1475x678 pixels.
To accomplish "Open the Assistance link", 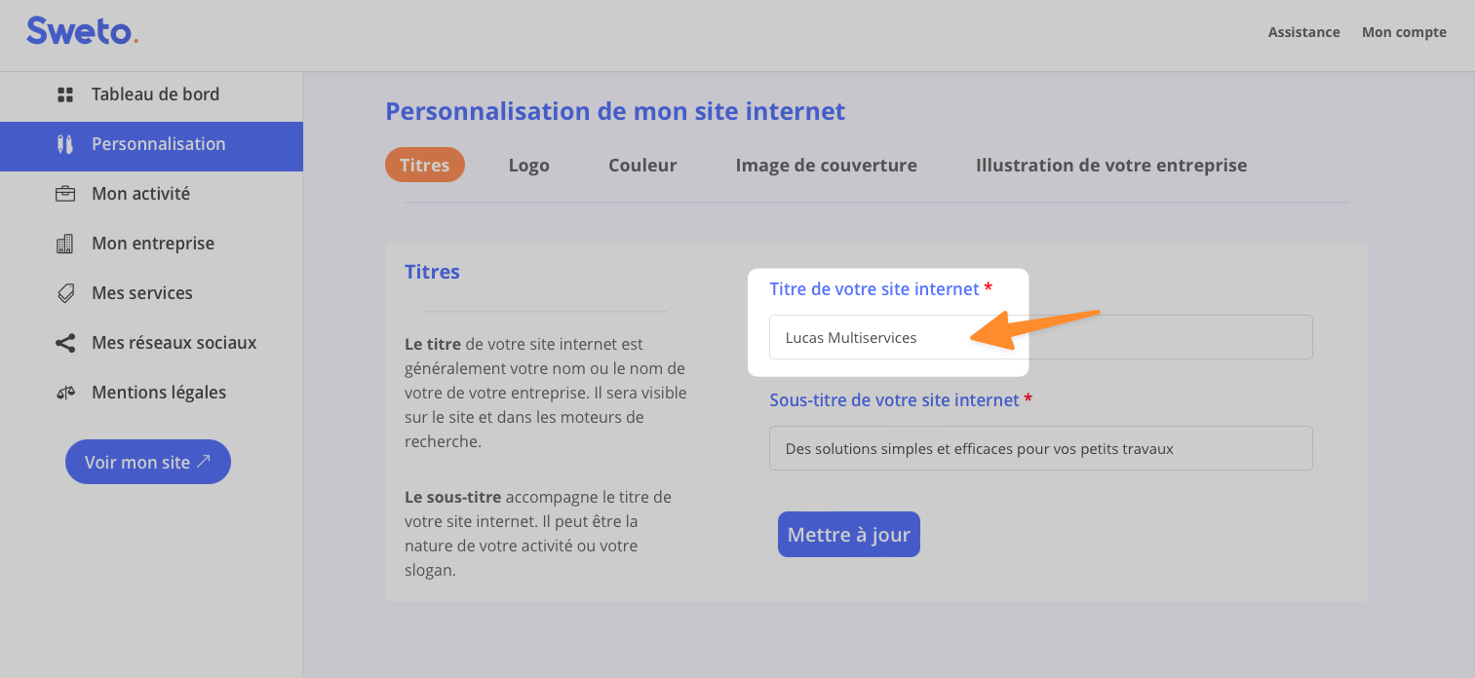I will [x=1303, y=32].
